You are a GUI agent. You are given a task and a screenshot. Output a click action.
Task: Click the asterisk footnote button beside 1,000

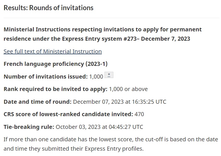[109, 75]
